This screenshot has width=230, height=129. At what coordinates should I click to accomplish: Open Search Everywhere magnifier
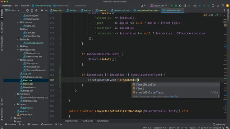(x=223, y=6)
